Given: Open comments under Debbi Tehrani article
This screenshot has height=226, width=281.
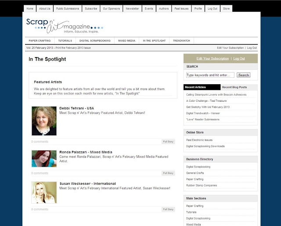Looking at the screenshot, I should 40,142.
